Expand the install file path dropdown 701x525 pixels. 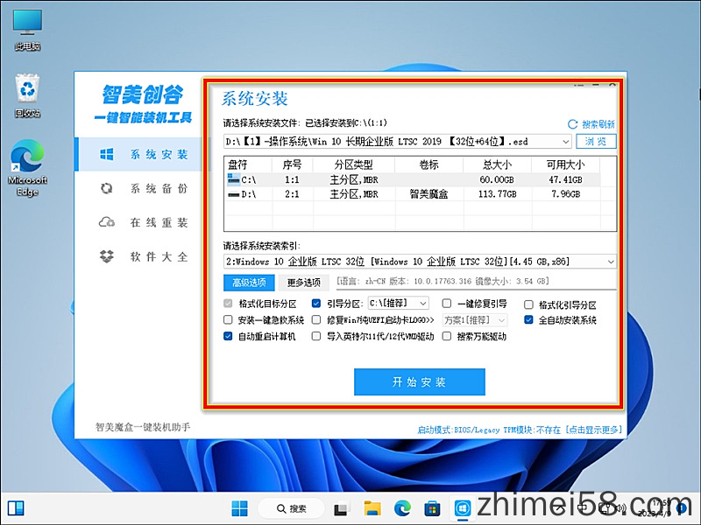(x=565, y=142)
